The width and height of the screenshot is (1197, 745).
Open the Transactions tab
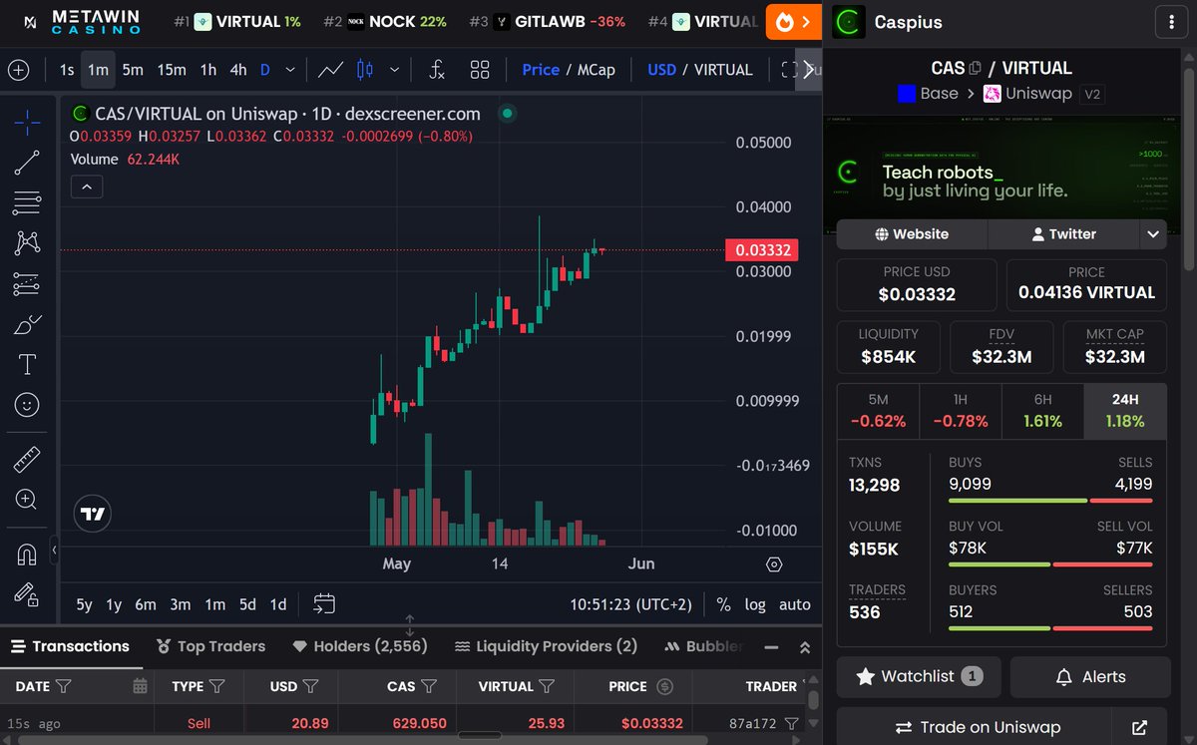tap(70, 646)
